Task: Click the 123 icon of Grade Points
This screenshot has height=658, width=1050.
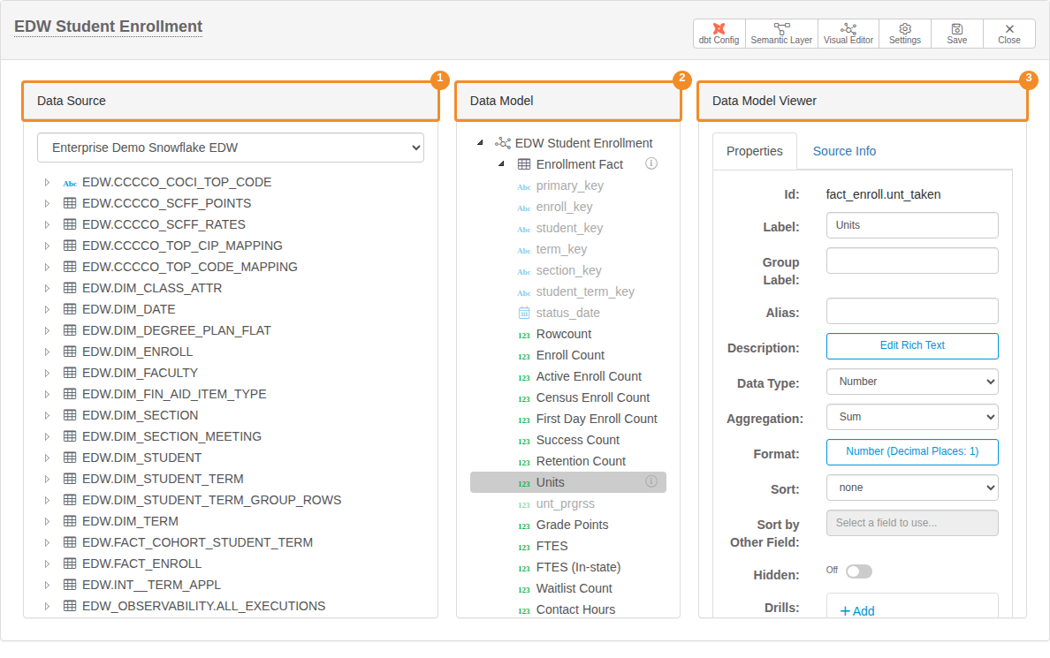Action: (523, 526)
